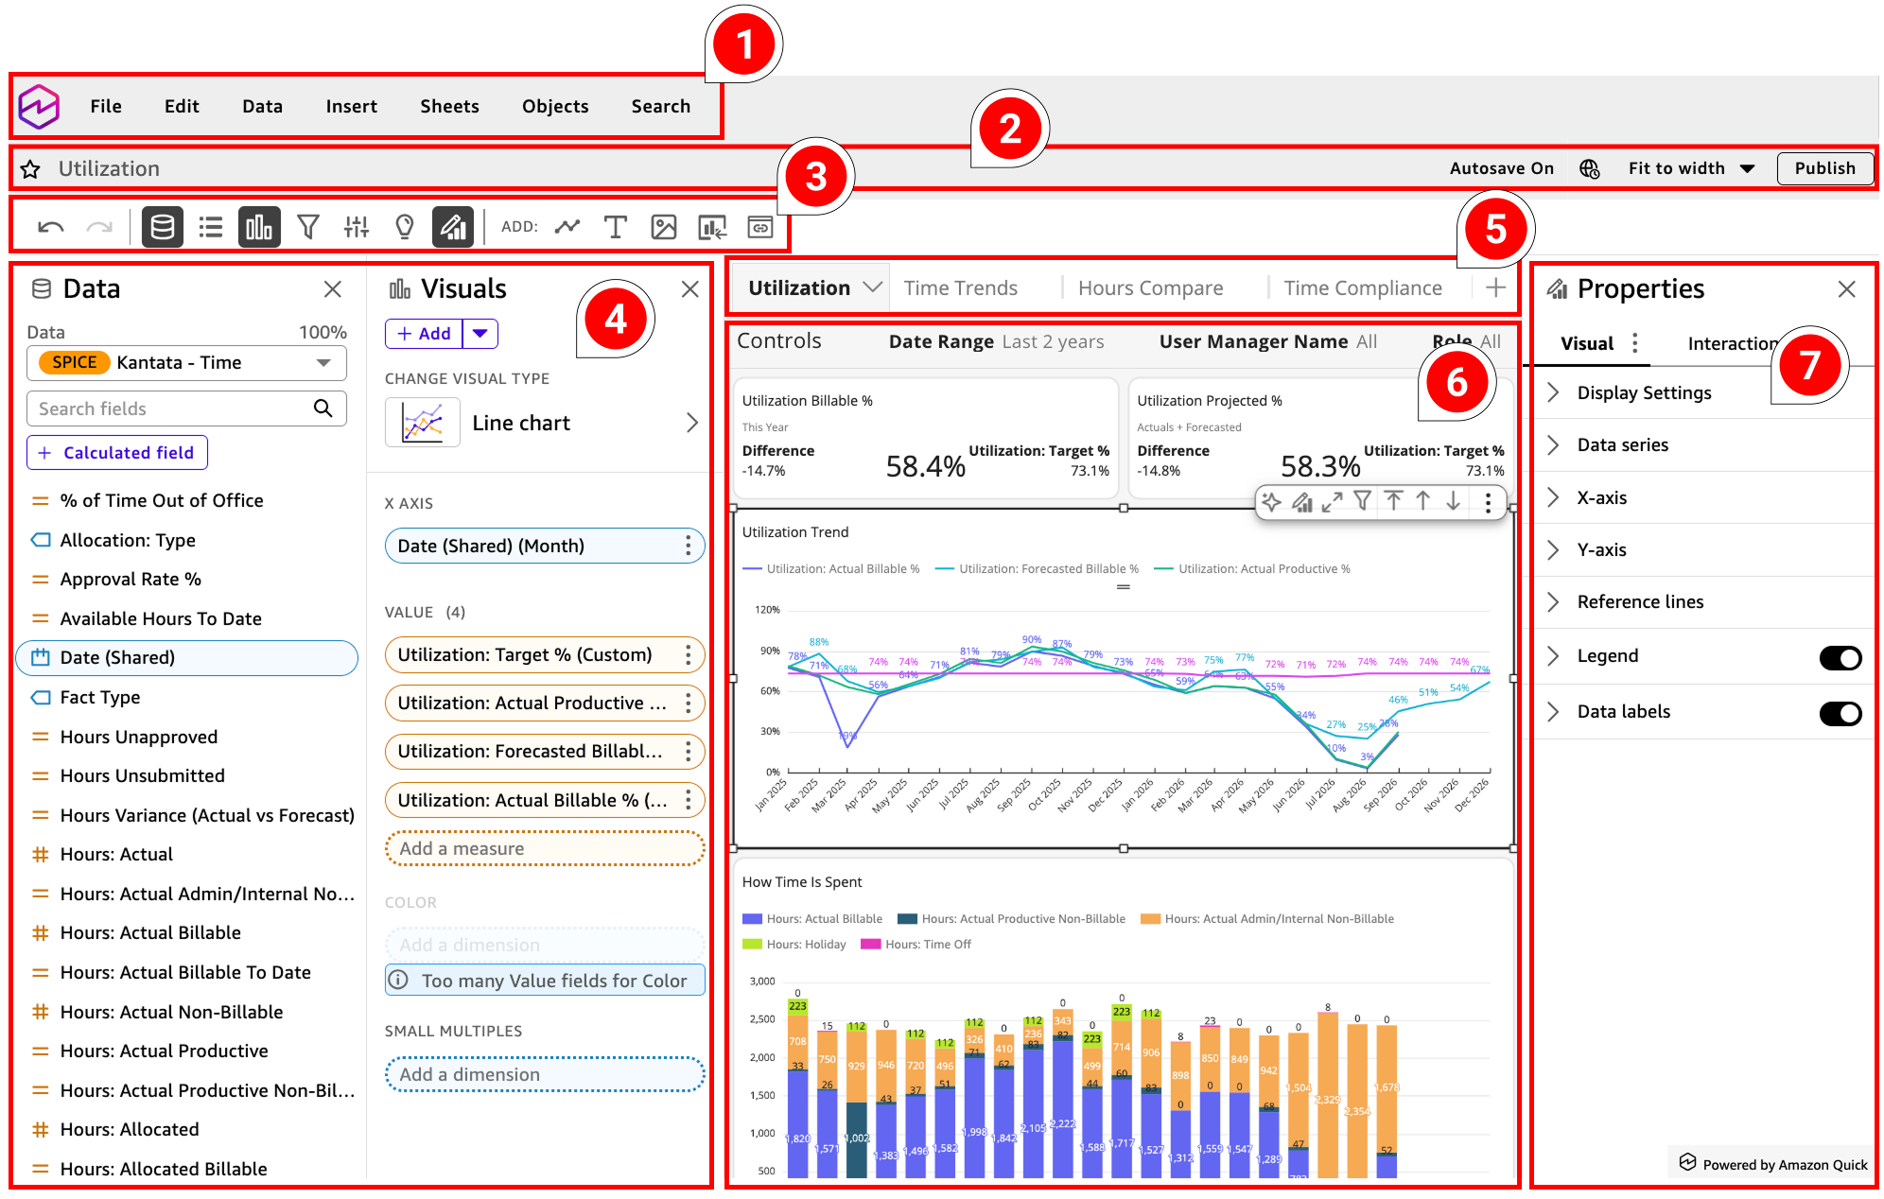The height and width of the screenshot is (1199, 1884).
Task: Click the undo arrow icon
Action: [x=51, y=227]
